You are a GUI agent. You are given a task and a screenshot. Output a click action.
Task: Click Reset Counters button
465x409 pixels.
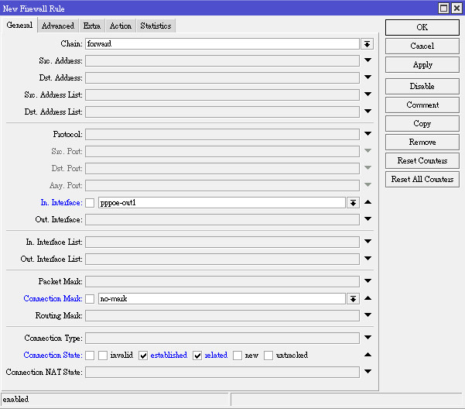point(422,161)
